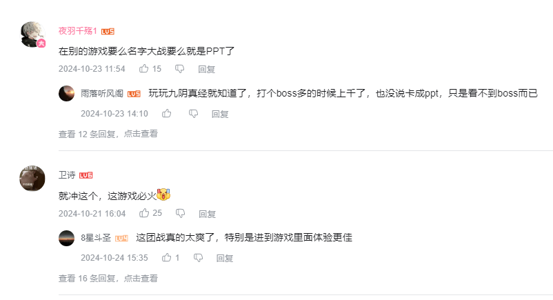Dislike 卫诗's comment

[x=180, y=214]
